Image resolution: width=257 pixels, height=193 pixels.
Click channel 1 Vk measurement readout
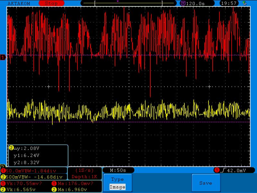[x=19, y=184]
